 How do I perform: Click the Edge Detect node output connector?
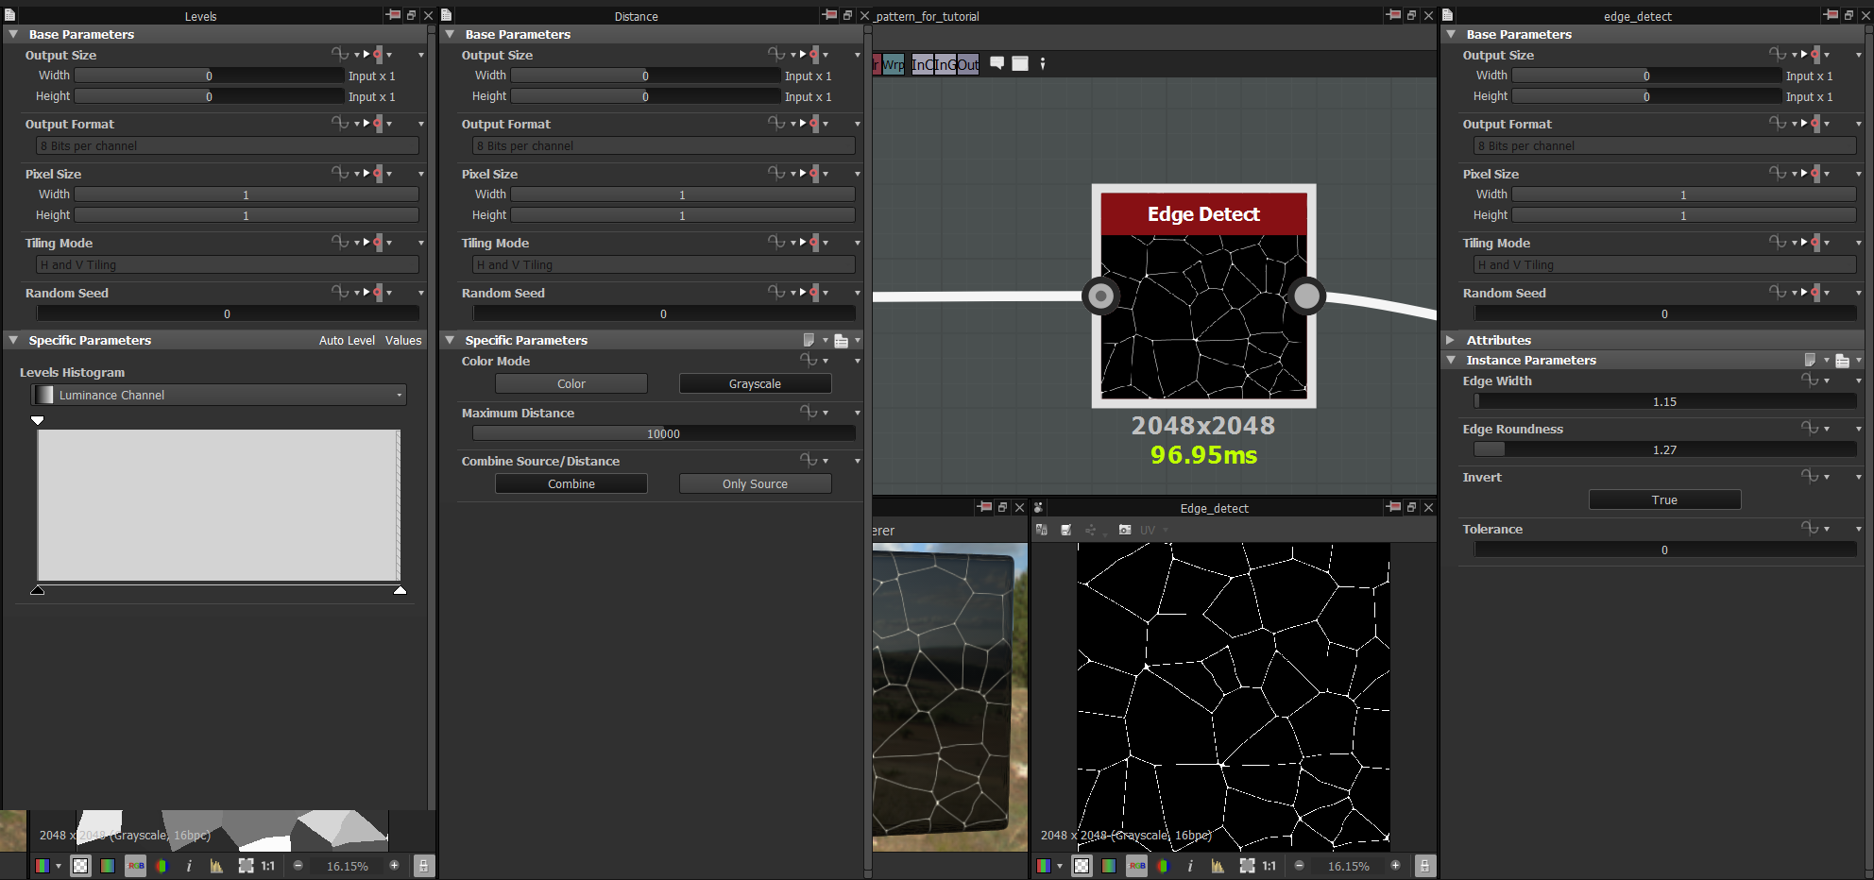click(1306, 296)
